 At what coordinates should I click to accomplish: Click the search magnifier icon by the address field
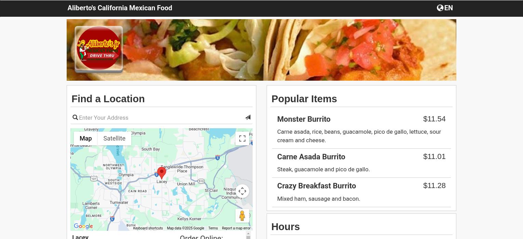(75, 118)
